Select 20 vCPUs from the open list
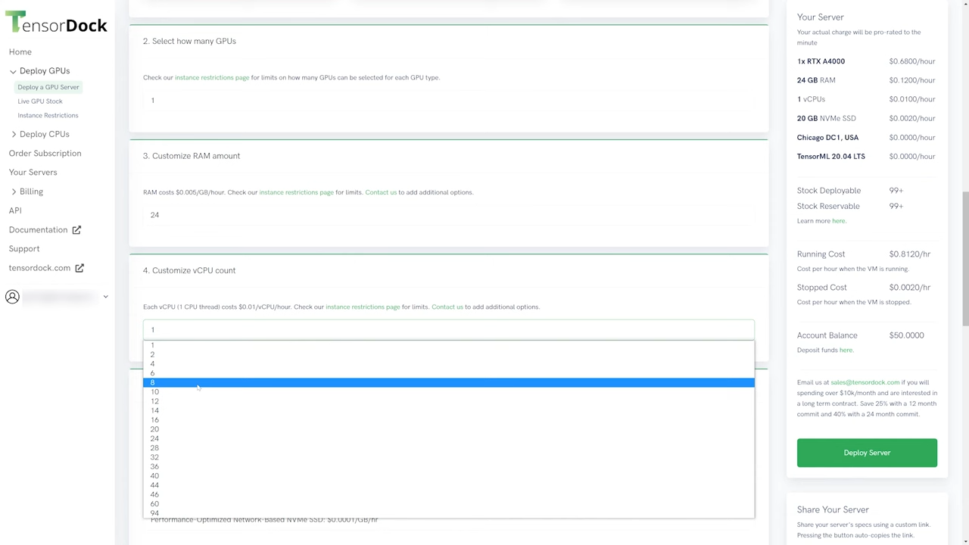 pyautogui.click(x=448, y=429)
